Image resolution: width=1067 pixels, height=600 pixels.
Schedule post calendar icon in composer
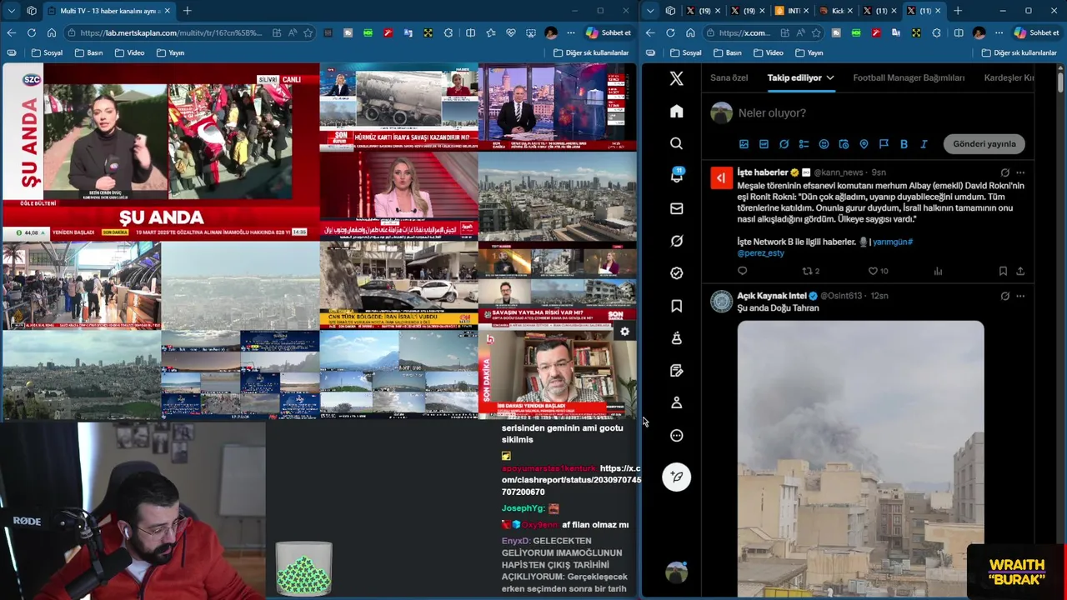pos(844,144)
